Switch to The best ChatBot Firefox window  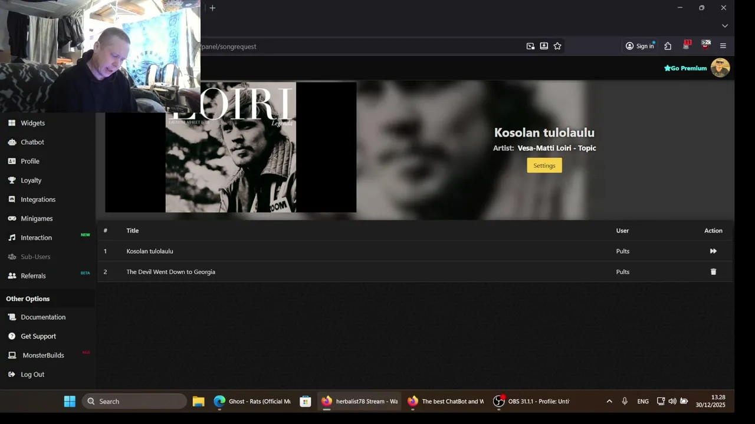445,401
